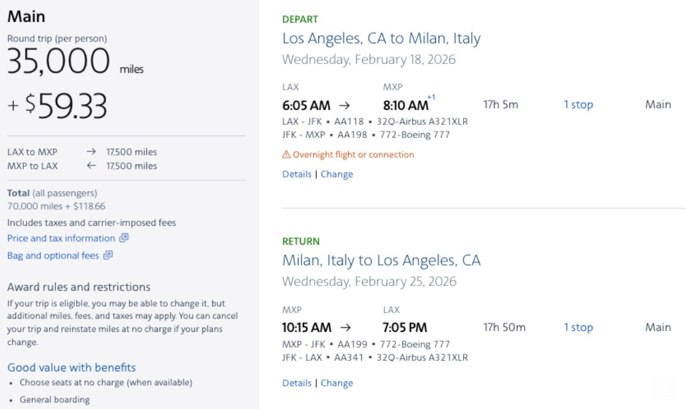Click the 1 stop link for the departure
This screenshot has width=686, height=409.
578,104
